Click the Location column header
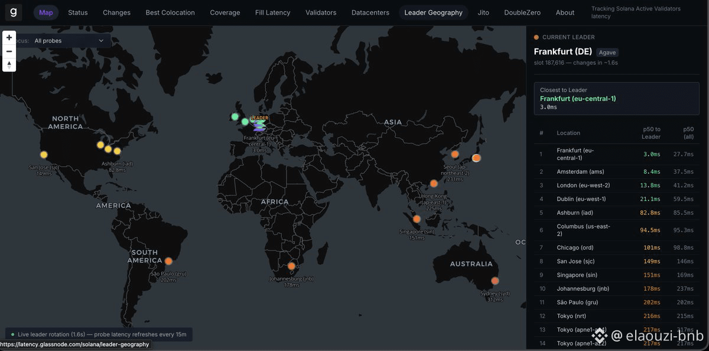The width and height of the screenshot is (709, 351). point(568,133)
